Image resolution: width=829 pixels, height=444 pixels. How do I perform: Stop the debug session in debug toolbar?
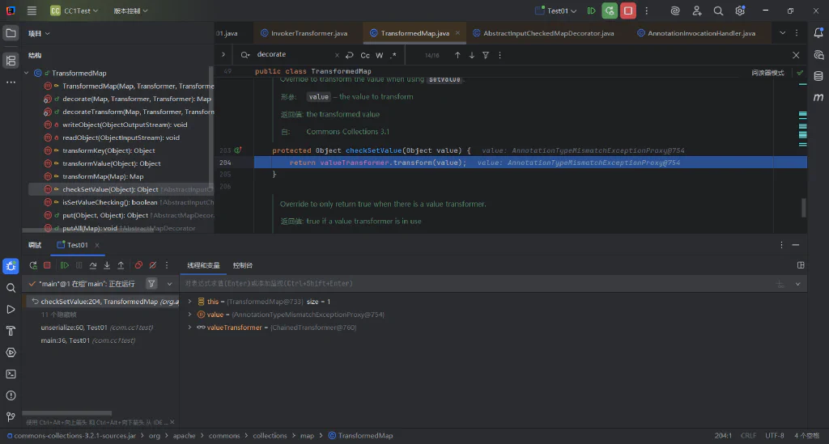(47, 265)
